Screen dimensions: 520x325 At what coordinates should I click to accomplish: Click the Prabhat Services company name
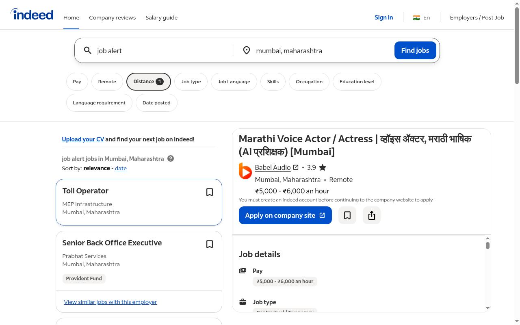click(84, 256)
